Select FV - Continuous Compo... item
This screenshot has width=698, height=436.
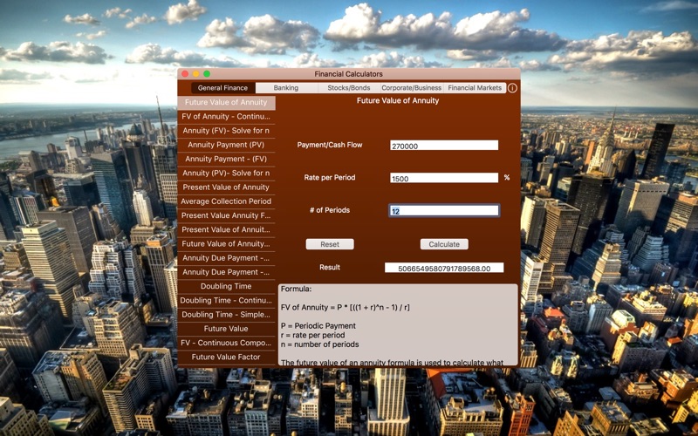[226, 343]
